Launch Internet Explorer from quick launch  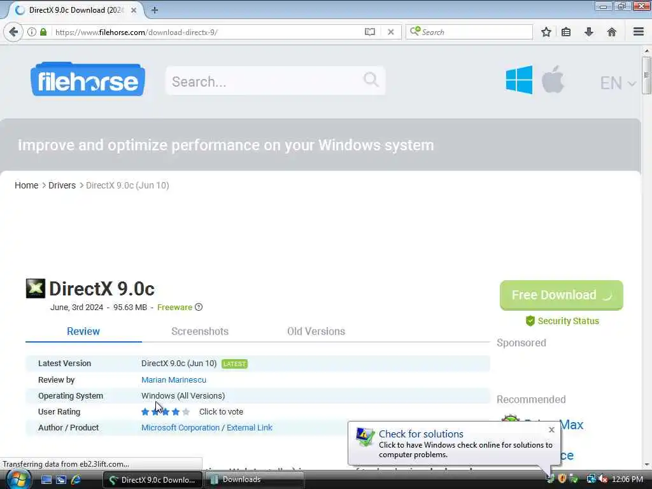[x=76, y=479]
